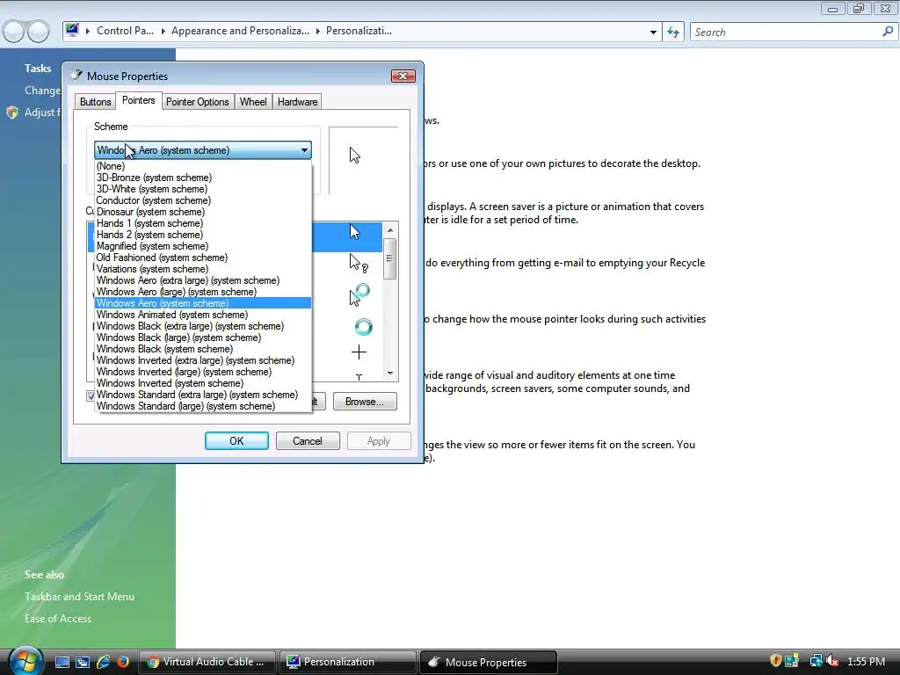Choose Windows Standard (large) scheme
Image resolution: width=900 pixels, height=675 pixels.
click(203, 406)
